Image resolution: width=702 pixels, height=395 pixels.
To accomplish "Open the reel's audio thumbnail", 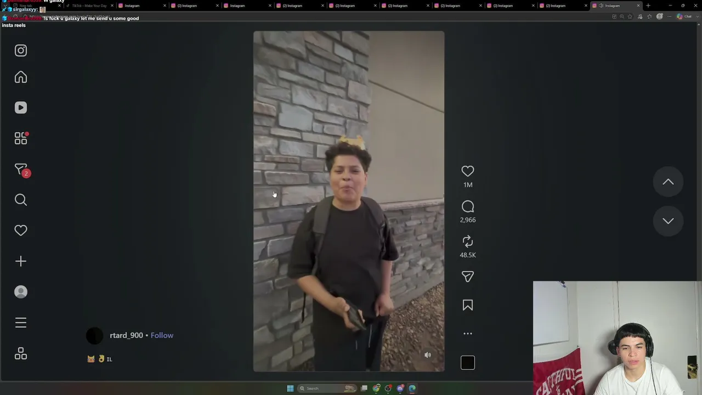I will click(x=468, y=363).
